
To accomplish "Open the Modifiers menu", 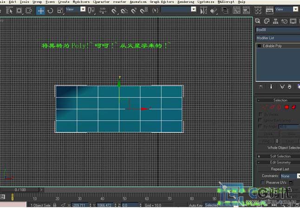I will pyautogui.click(x=81, y=2).
